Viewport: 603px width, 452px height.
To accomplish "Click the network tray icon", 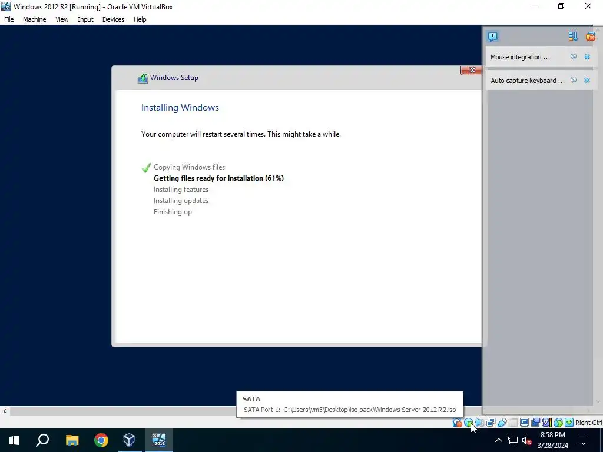I will [x=513, y=440].
